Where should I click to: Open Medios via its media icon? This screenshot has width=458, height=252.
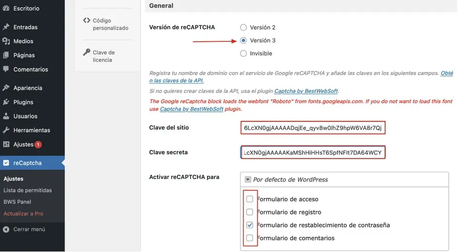(x=6, y=41)
